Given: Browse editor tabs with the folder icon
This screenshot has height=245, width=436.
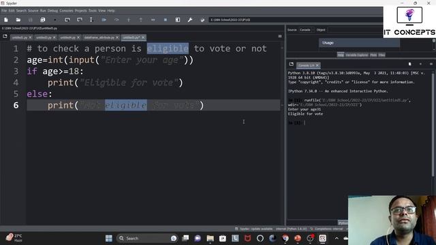Looking at the screenshot, I should [x=5, y=36].
